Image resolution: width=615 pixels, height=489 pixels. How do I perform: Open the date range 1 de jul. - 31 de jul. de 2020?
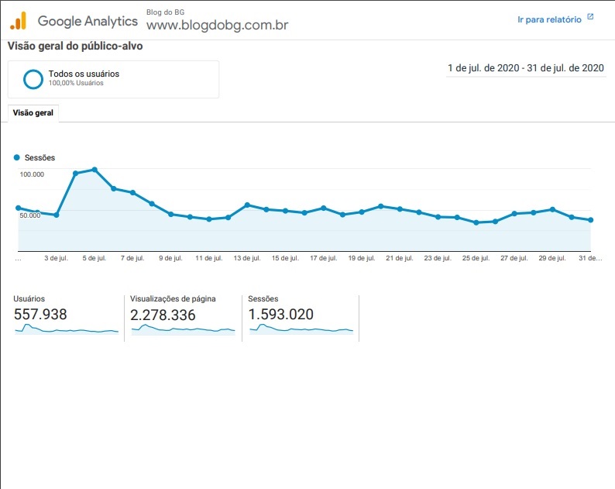point(526,68)
